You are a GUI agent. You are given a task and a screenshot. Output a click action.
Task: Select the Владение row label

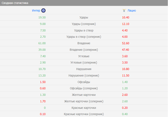84,43
